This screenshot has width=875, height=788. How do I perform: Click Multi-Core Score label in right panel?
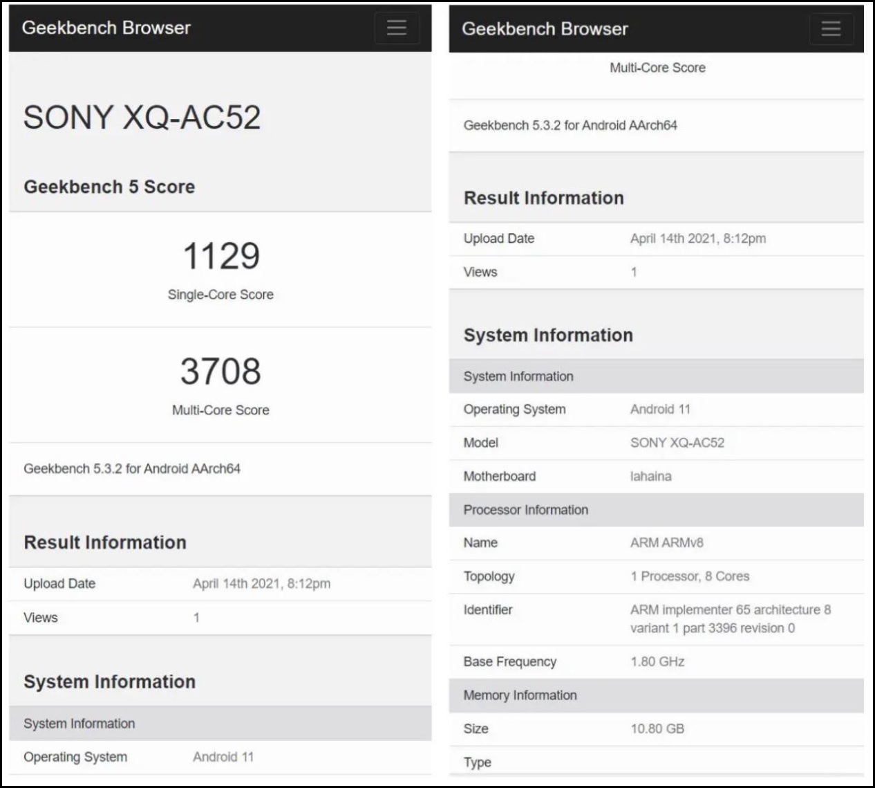pyautogui.click(x=657, y=68)
